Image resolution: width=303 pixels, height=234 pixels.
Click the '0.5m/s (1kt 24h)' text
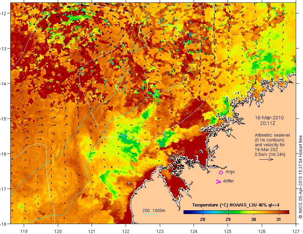270,154
